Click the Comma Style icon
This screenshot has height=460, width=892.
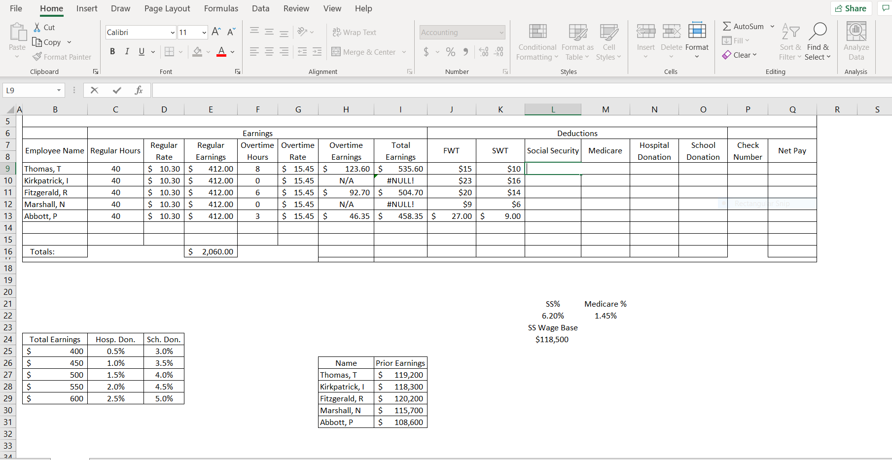click(x=464, y=51)
